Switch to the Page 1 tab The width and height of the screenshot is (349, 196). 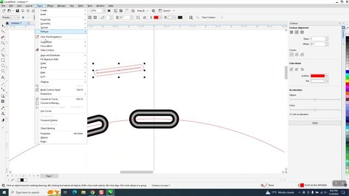pos(49,176)
